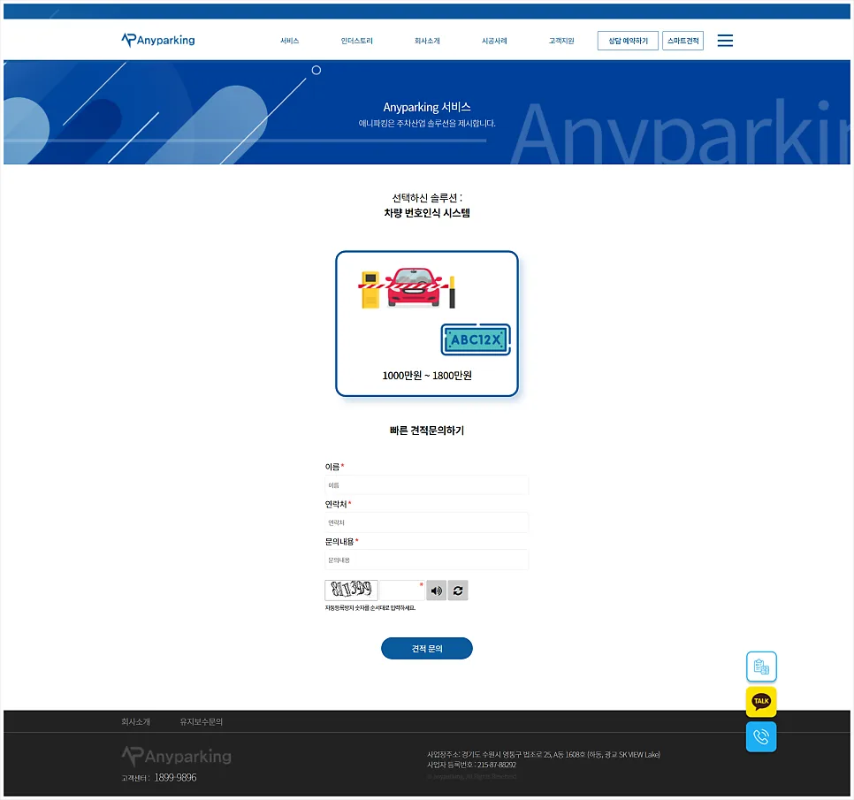
Task: Click the phone call floating button
Action: coord(761,737)
